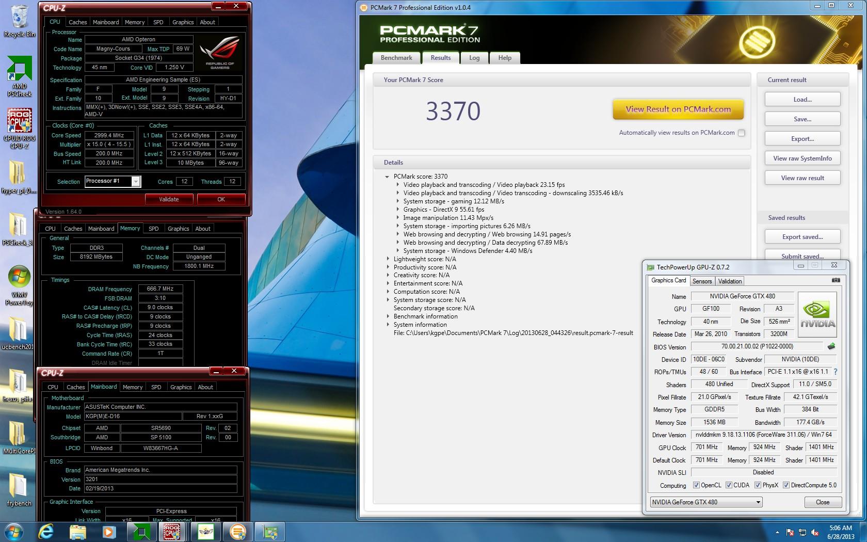The width and height of the screenshot is (867, 542).
Task: Switch to PCMark Benchmark tab
Action: (396, 58)
